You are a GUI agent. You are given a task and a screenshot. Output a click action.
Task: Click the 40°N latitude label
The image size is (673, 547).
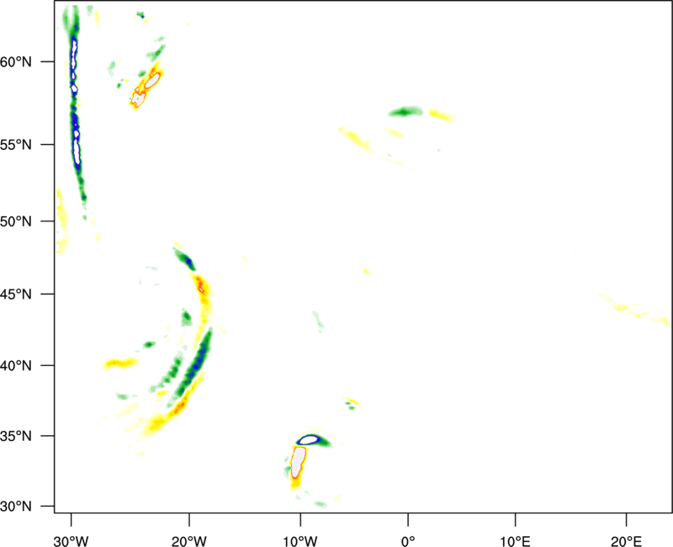16,366
